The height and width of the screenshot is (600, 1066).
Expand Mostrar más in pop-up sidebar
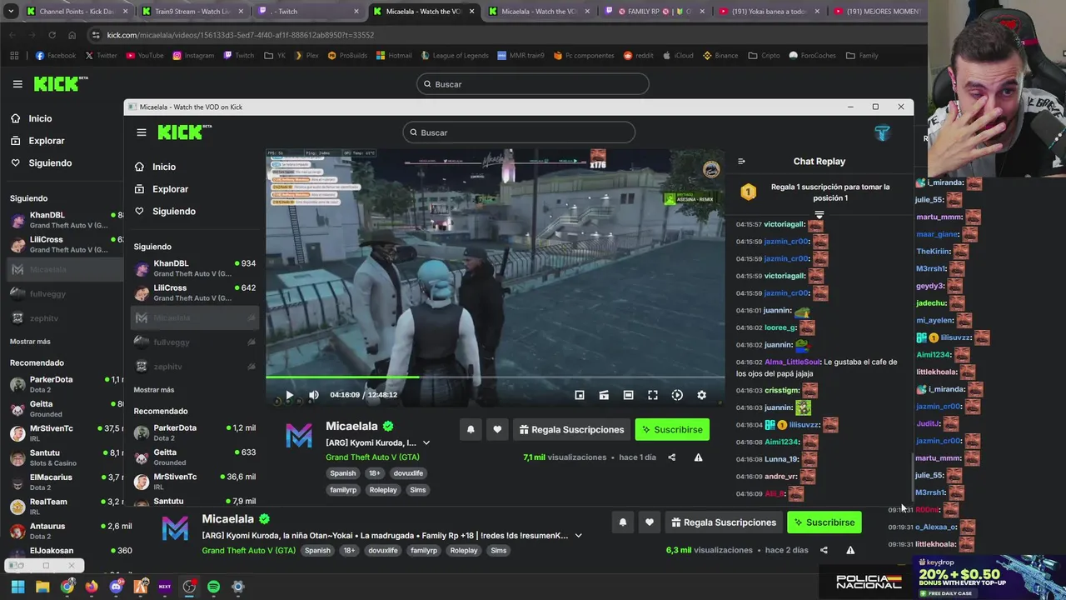154,390
